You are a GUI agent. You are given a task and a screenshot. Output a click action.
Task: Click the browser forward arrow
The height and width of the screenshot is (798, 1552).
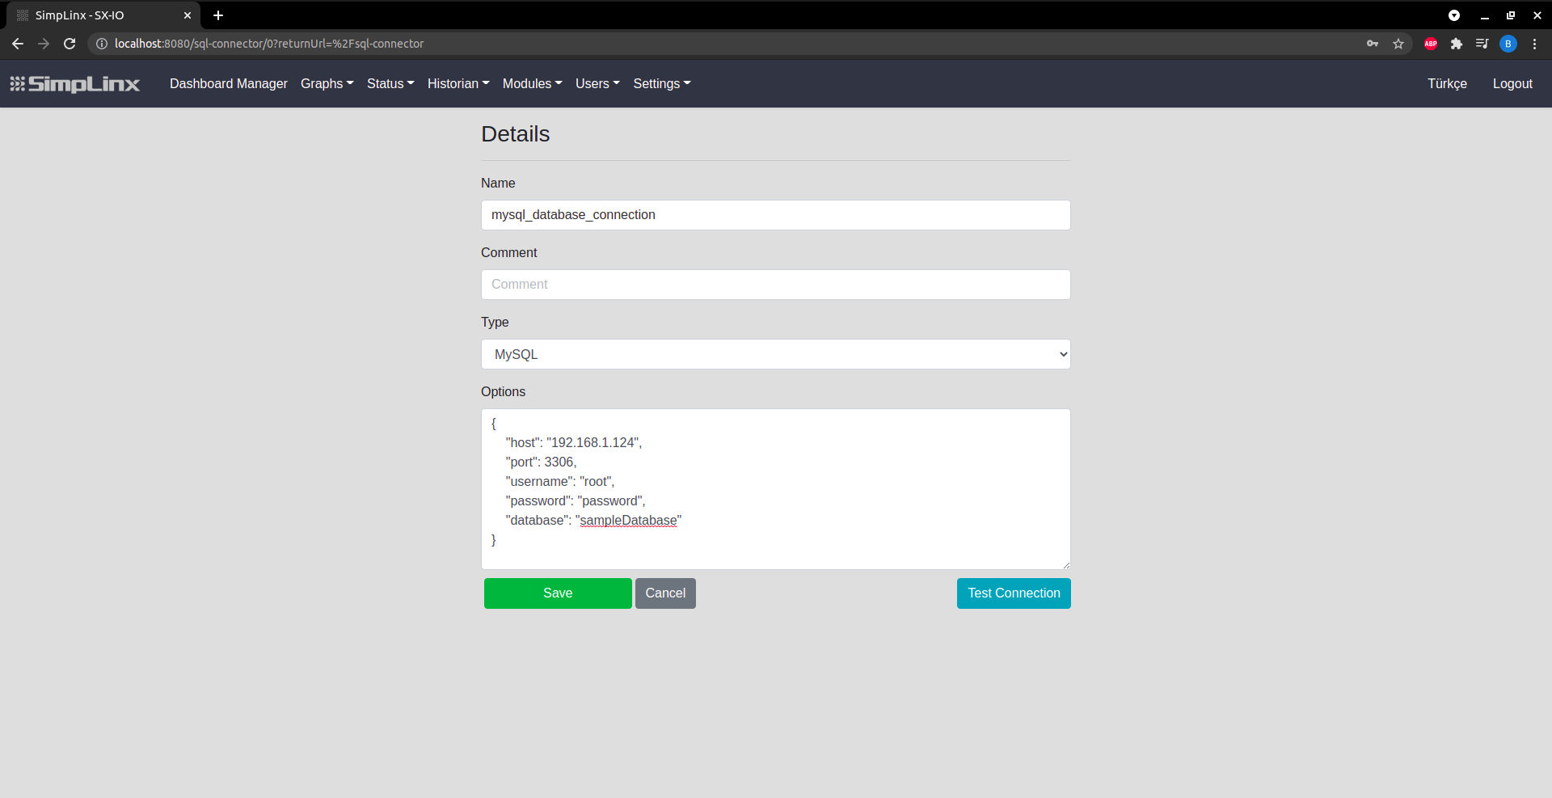tap(44, 44)
